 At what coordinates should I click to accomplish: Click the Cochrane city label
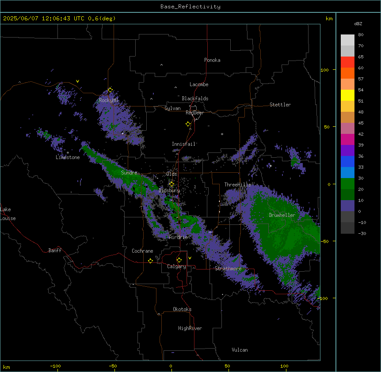pyautogui.click(x=142, y=251)
